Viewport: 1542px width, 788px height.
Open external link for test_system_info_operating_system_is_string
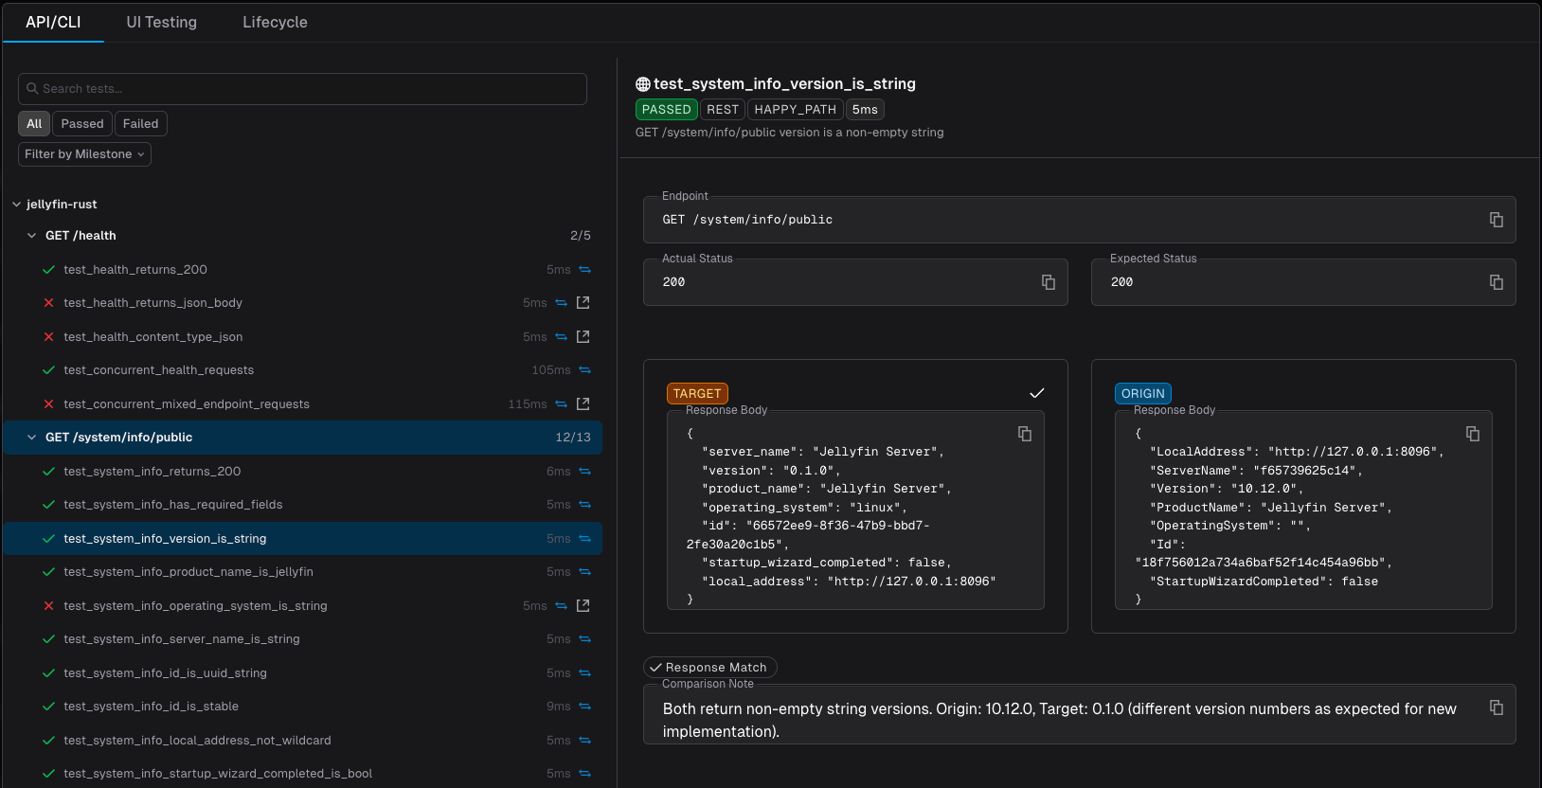click(583, 606)
